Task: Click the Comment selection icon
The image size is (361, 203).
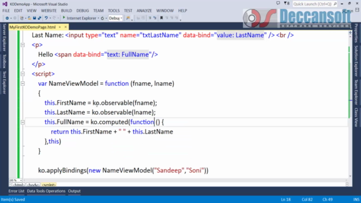Action: (x=150, y=18)
